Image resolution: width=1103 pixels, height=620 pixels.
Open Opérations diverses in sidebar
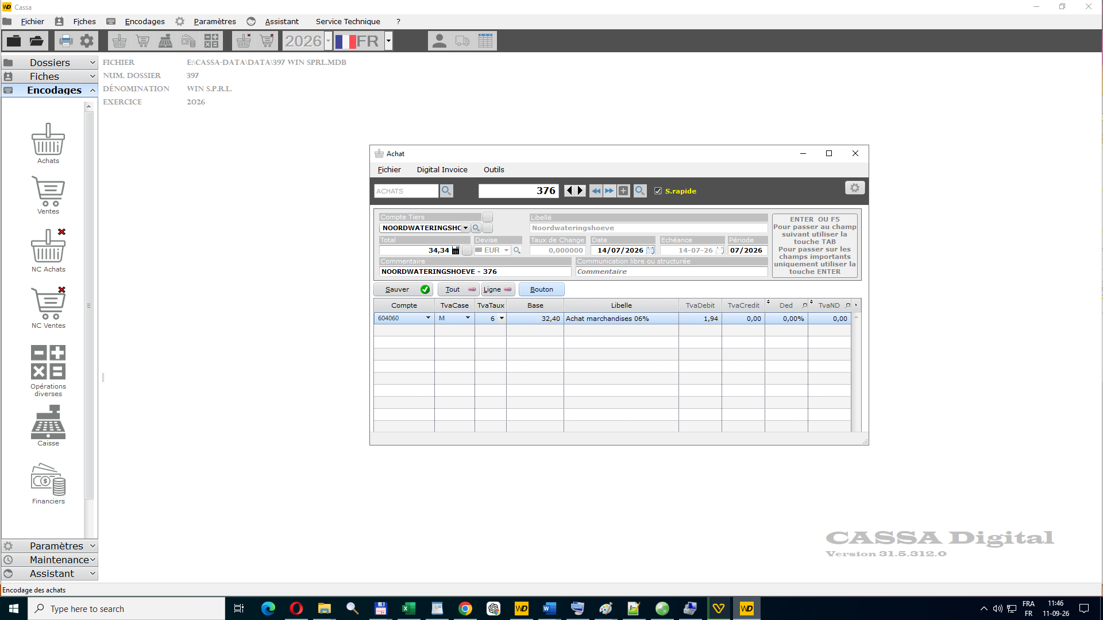(48, 370)
